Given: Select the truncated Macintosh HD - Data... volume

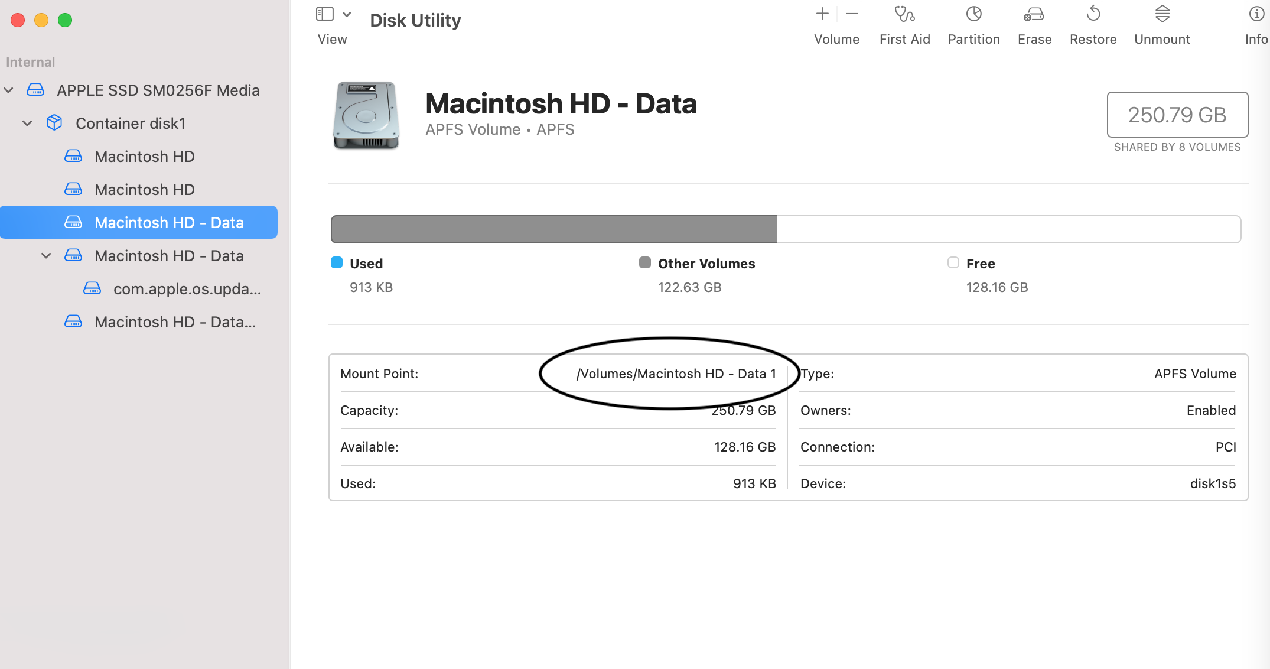Looking at the screenshot, I should tap(175, 322).
